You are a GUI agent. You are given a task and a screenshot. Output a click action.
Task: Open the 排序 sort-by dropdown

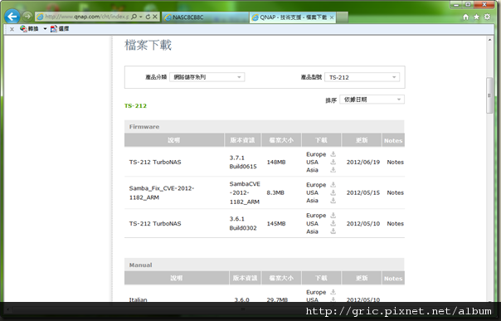pos(372,100)
